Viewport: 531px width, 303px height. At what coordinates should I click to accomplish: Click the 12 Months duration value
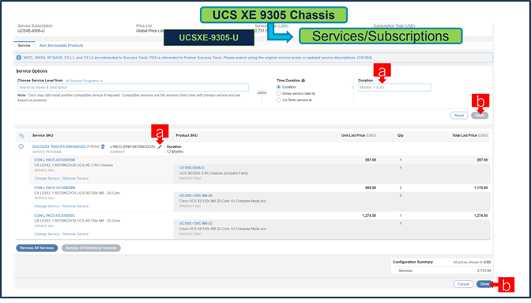coord(175,152)
